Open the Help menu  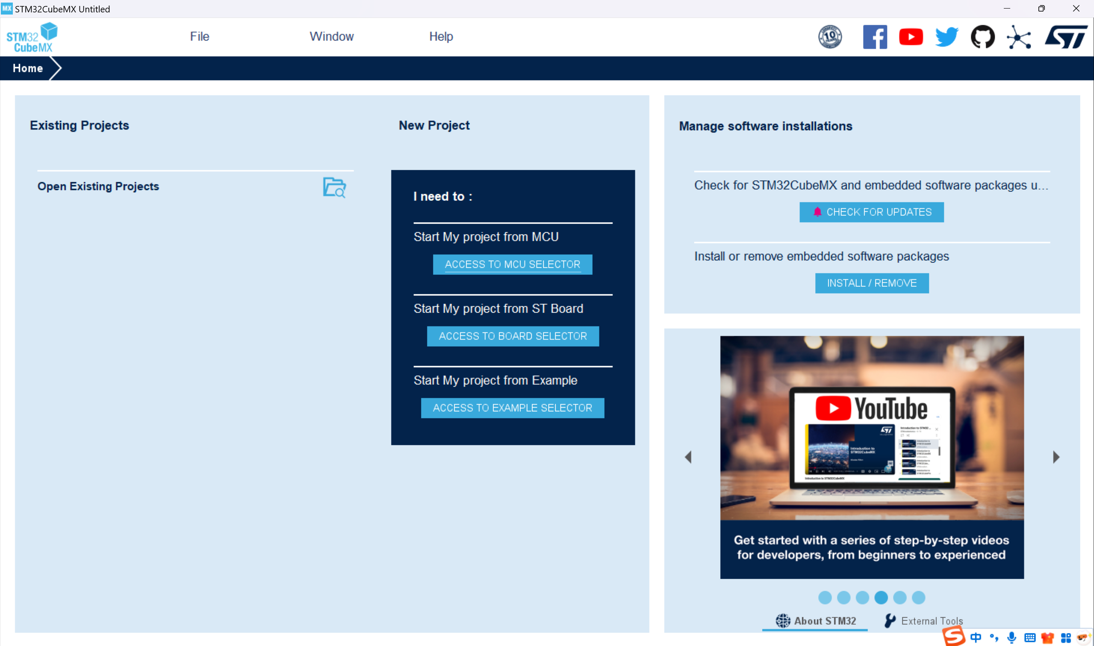[441, 37]
